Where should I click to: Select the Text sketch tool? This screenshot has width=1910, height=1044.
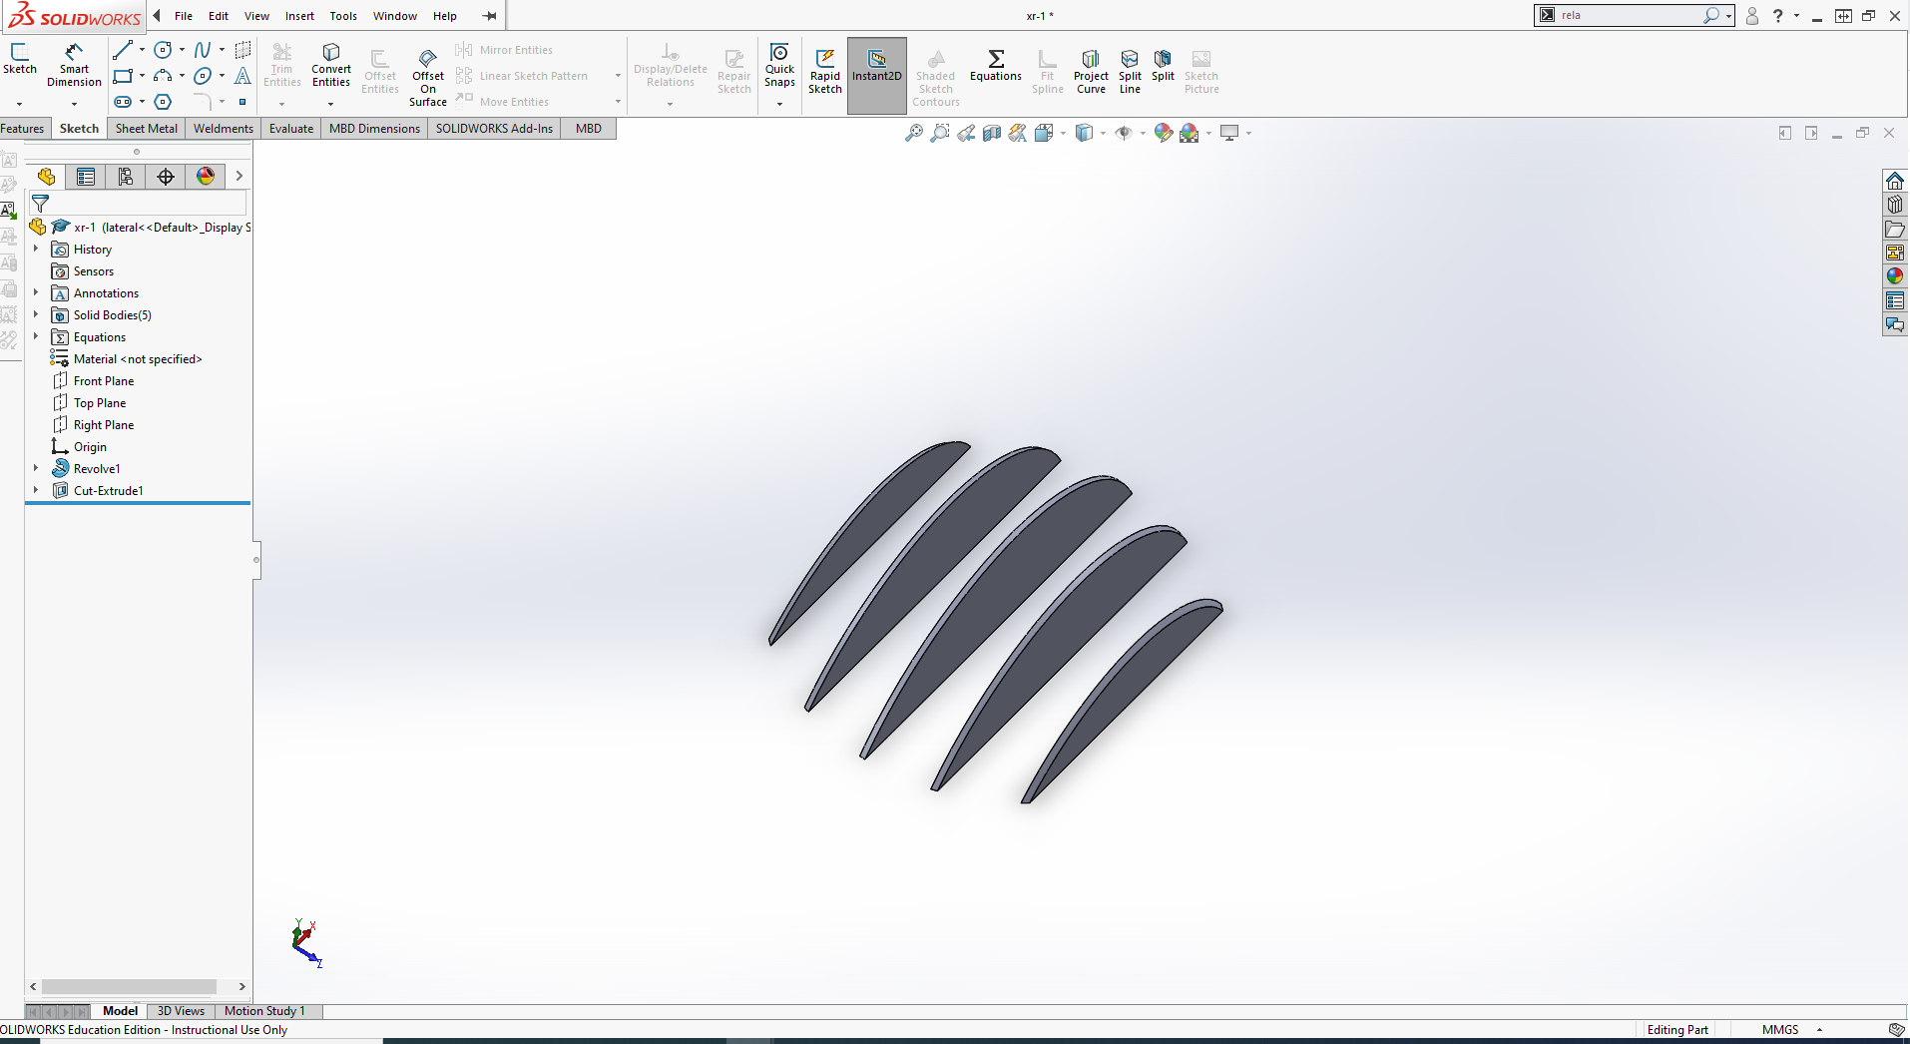tap(242, 76)
